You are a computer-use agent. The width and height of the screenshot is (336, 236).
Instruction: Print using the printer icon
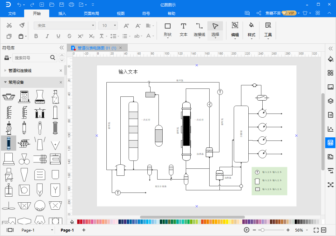pyautogui.click(x=71, y=4)
